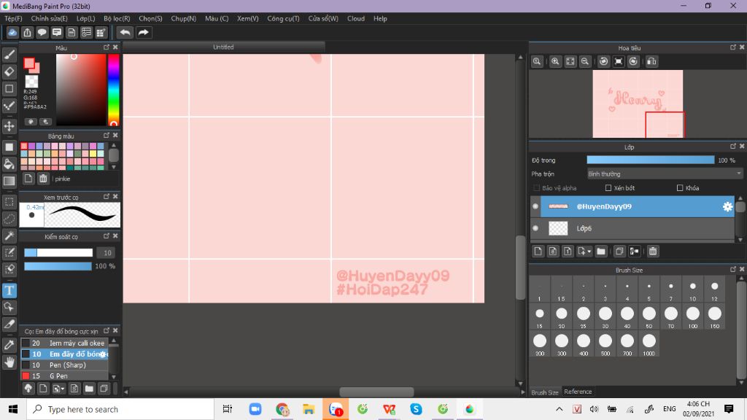Image resolution: width=747 pixels, height=420 pixels.
Task: Select the Iem mày calli okee brush
Action: (65, 343)
